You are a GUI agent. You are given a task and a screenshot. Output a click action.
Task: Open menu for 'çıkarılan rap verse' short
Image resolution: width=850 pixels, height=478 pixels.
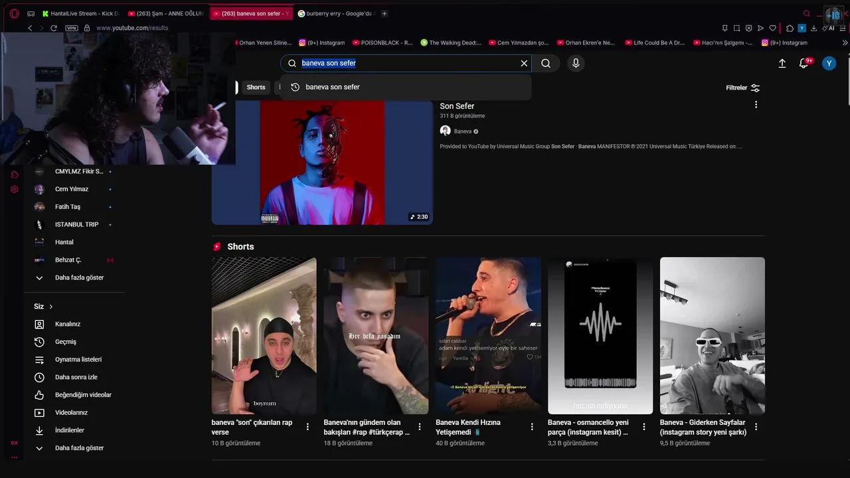(307, 427)
